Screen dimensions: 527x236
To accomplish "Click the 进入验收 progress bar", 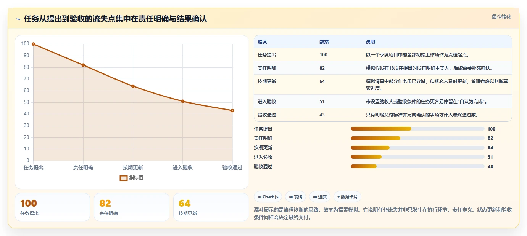I will [x=417, y=157].
